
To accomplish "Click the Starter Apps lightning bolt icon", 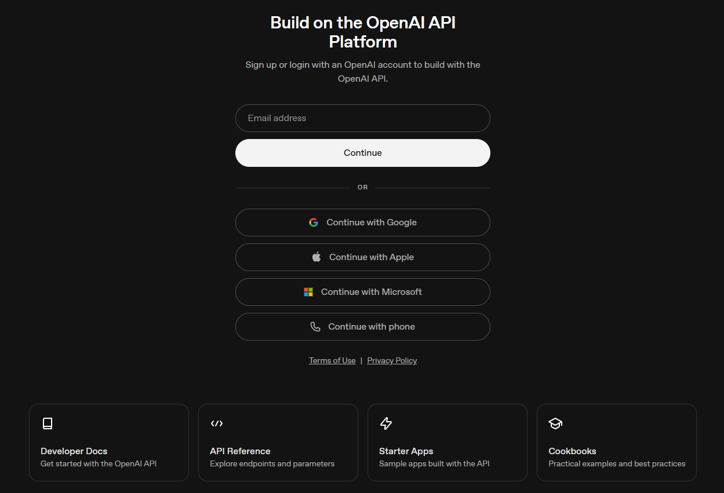I will [386, 423].
